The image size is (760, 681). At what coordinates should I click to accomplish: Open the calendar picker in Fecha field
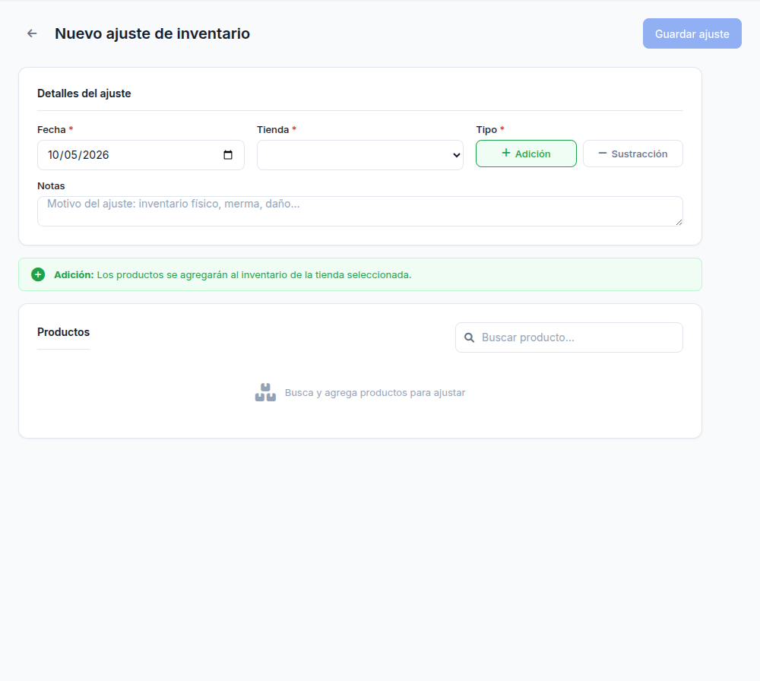coord(228,155)
